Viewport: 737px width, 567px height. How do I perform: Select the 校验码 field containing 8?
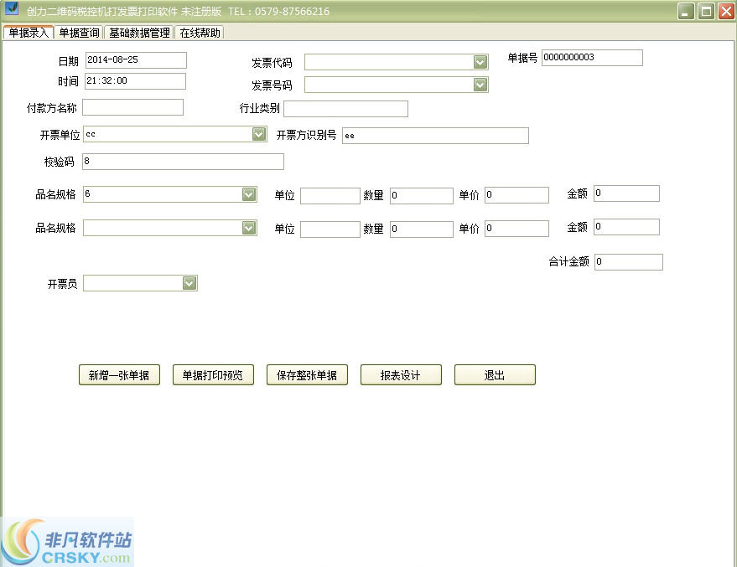click(x=182, y=161)
